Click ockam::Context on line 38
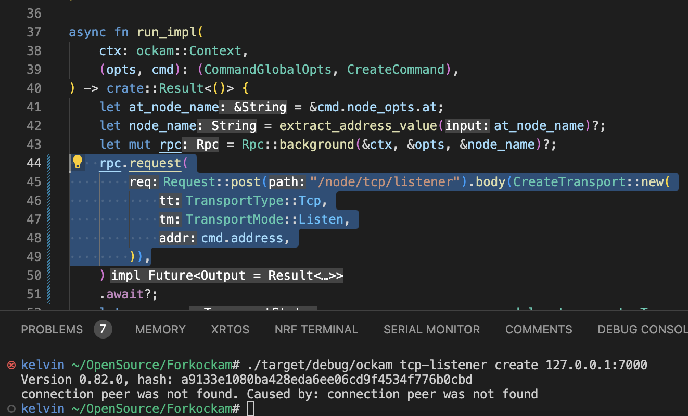The width and height of the screenshot is (688, 416). tap(189, 51)
